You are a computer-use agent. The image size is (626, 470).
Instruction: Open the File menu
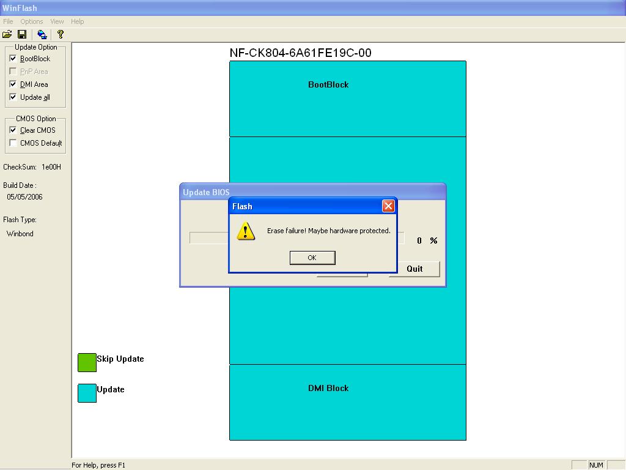tap(8, 21)
